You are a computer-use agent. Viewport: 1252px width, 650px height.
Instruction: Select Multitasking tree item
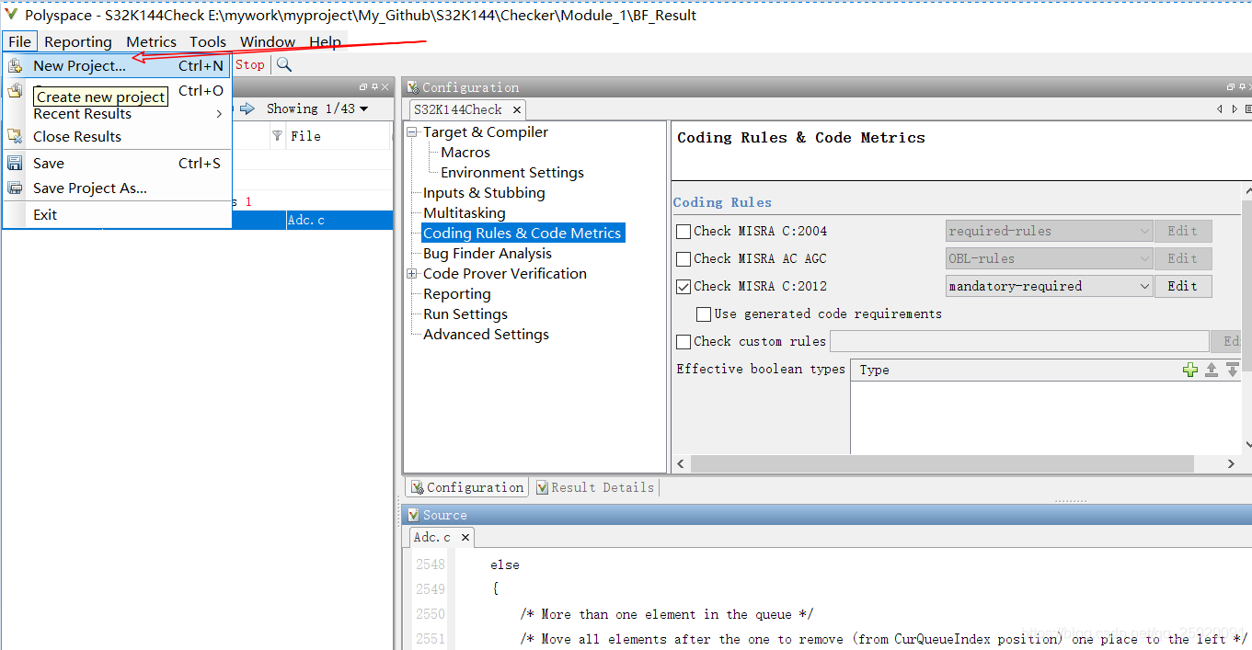465,213
